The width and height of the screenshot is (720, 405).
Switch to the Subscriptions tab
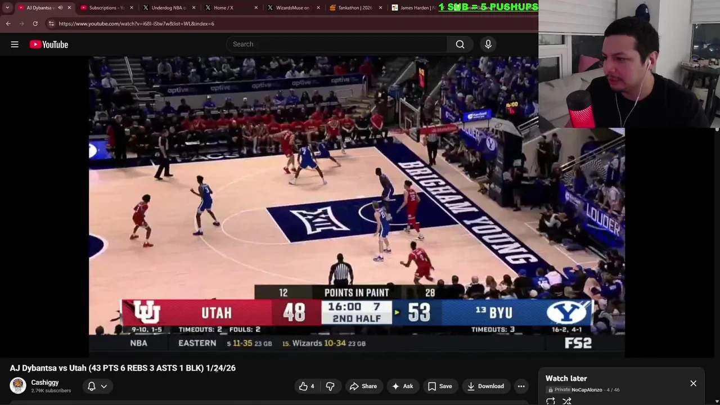click(106, 8)
